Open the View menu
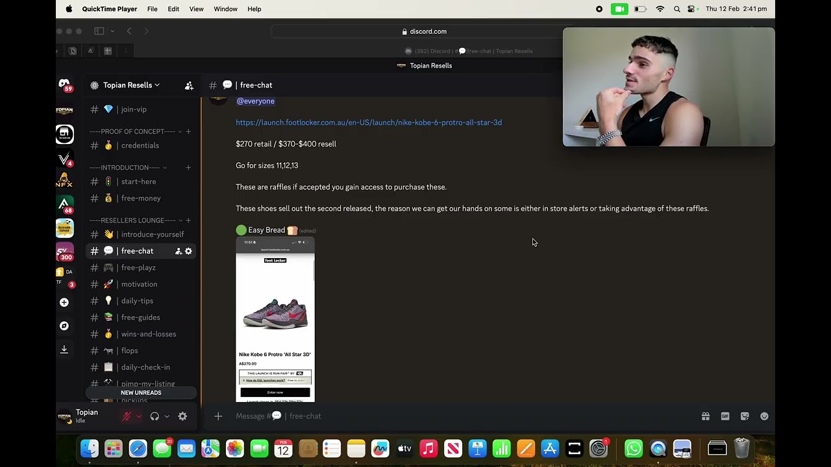This screenshot has width=831, height=467. tap(196, 9)
